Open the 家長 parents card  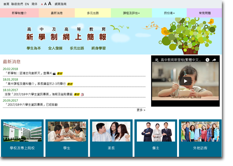(111, 138)
